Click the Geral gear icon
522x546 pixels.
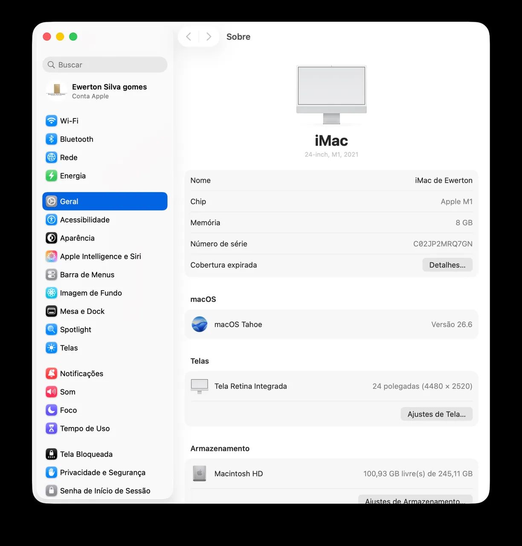[51, 201]
